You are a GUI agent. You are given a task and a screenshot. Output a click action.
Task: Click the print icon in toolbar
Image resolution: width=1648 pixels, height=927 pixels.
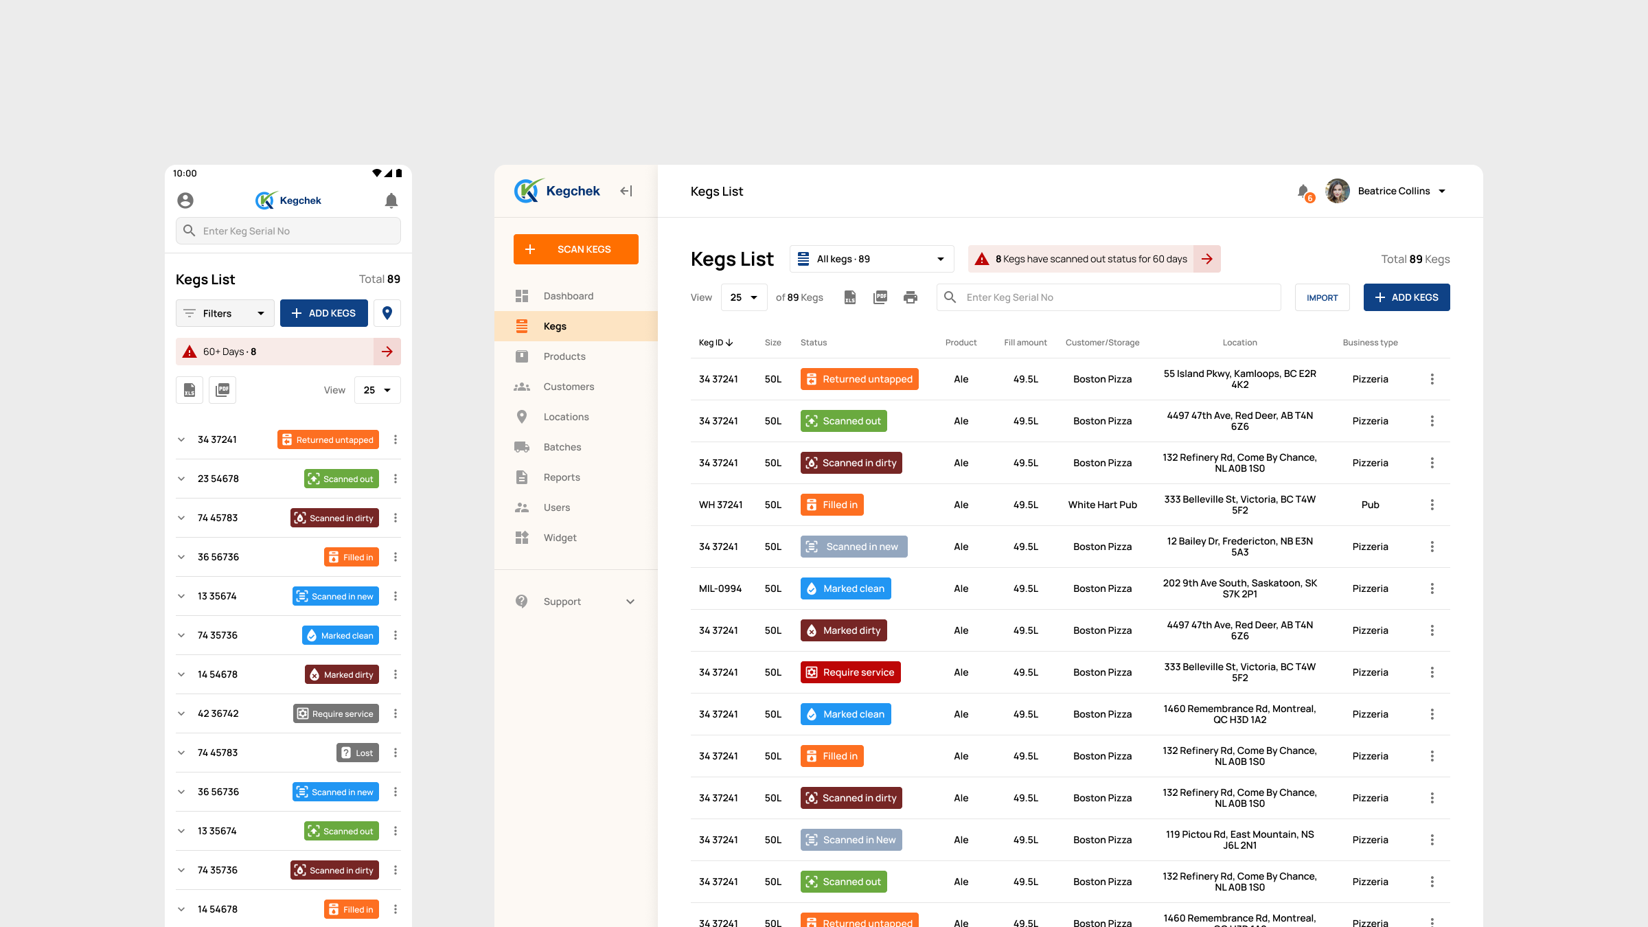[x=911, y=297]
